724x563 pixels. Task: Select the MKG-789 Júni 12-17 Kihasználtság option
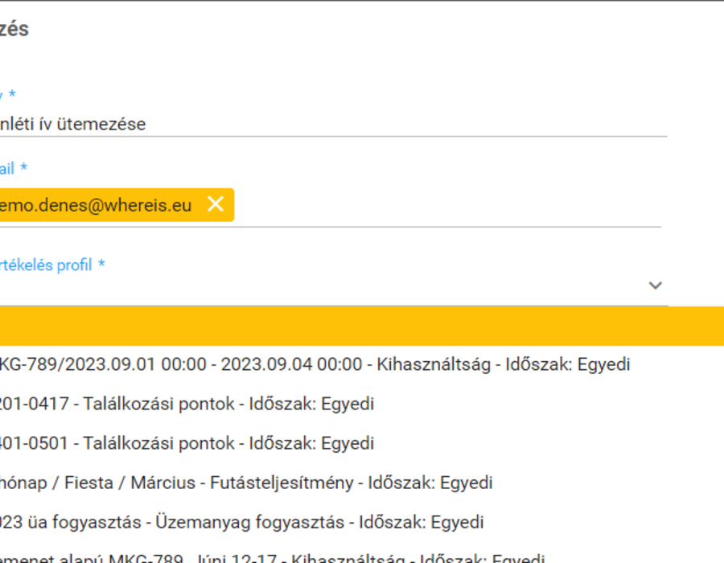pos(362,553)
